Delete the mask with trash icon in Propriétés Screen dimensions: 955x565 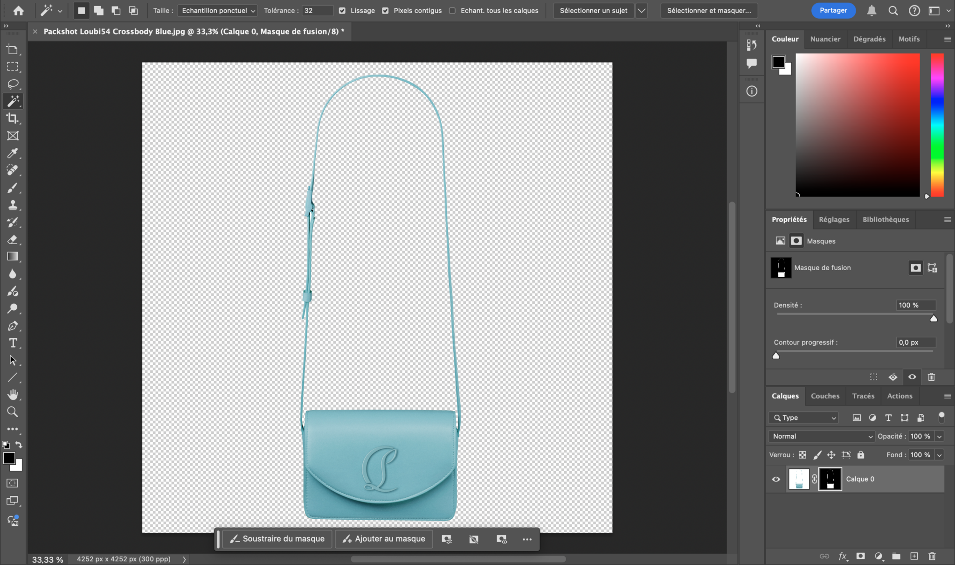[931, 377]
